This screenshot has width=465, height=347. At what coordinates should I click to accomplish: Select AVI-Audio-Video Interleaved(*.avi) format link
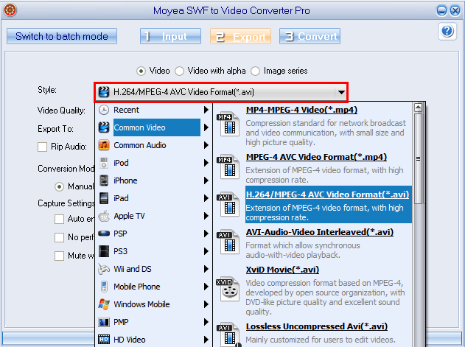pos(320,232)
